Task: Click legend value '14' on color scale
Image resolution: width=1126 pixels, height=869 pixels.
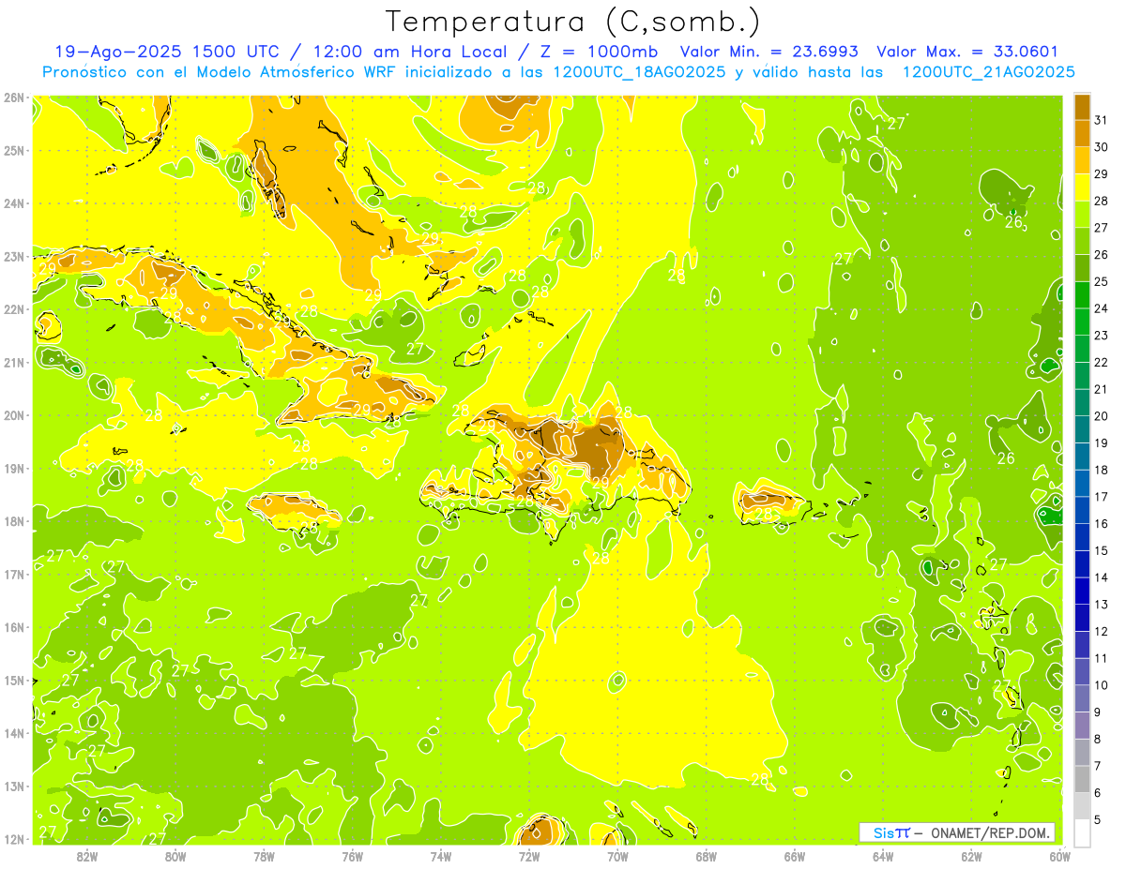Action: (x=1102, y=577)
